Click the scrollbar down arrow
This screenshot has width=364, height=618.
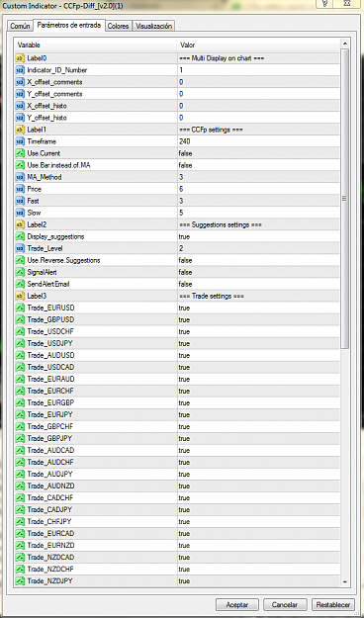pos(344,581)
